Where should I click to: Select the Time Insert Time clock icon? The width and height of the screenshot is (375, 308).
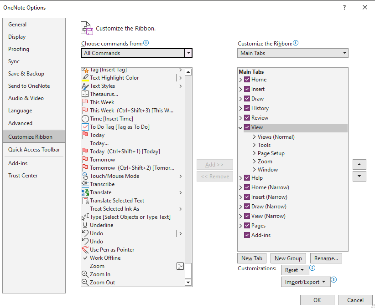click(85, 118)
